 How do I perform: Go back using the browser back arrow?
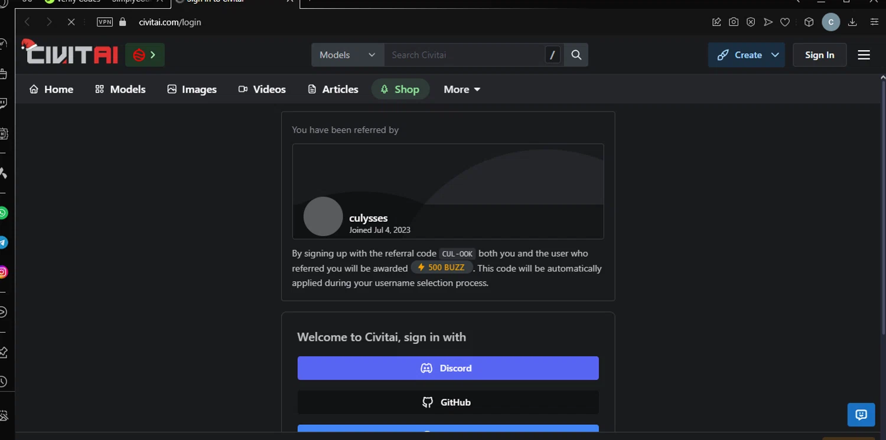click(x=27, y=22)
